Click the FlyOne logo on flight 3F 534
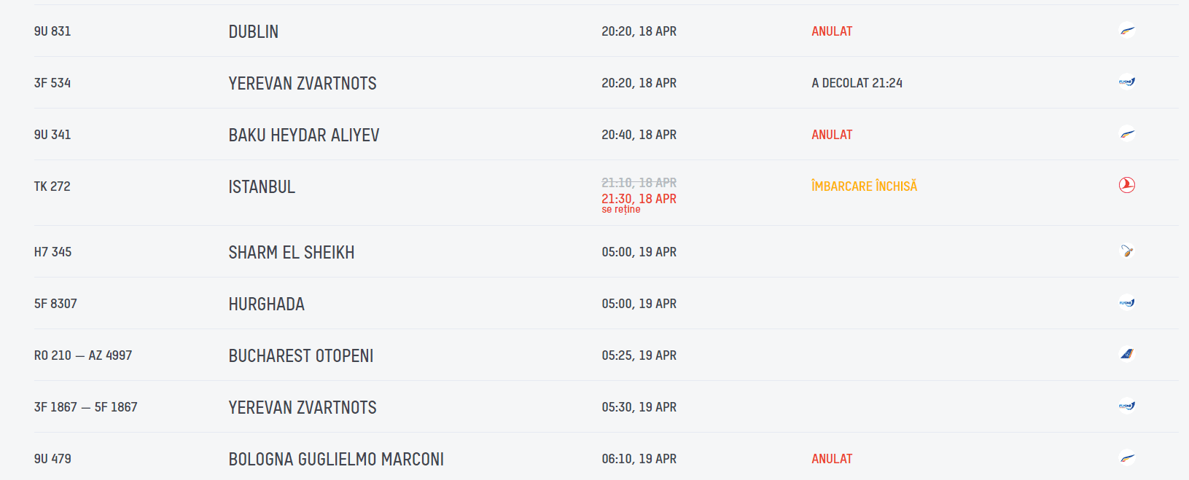Screen dimensions: 1189x480 click(x=1127, y=82)
